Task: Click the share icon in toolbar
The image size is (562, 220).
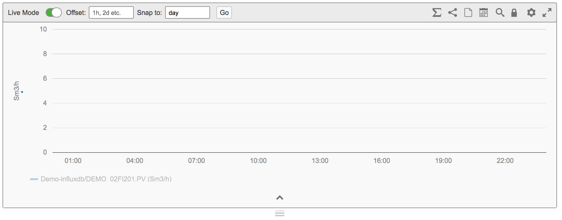Action: click(453, 12)
